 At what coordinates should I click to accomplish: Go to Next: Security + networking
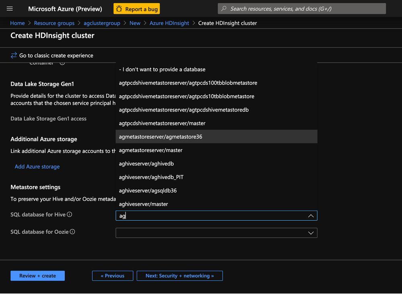tap(179, 276)
